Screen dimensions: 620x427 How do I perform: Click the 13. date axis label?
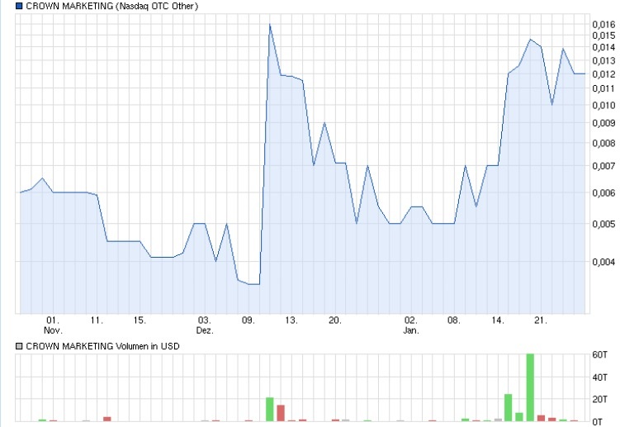coord(291,320)
